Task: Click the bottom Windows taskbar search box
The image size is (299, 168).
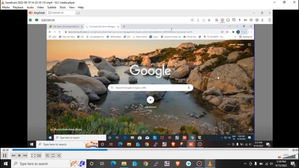Action: click(49, 164)
